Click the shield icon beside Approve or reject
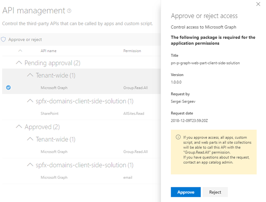Image resolution: width=266 pixels, height=202 pixels. [x=4, y=40]
